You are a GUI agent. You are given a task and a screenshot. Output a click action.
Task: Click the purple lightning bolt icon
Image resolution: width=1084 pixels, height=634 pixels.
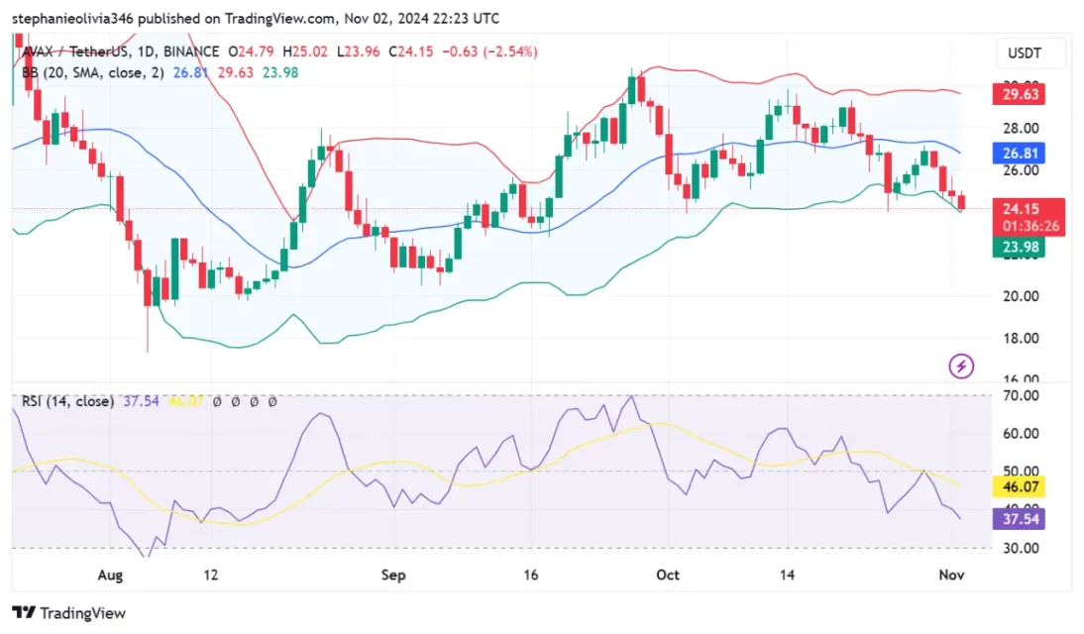pos(961,366)
